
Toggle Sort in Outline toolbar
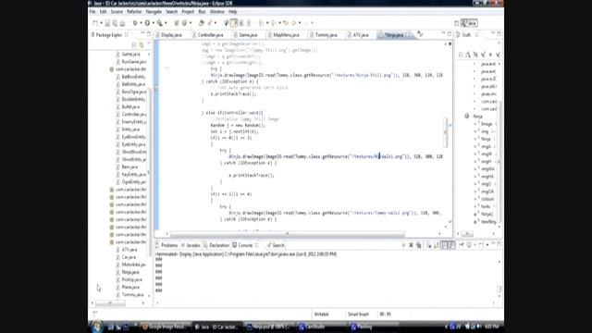coord(468,55)
